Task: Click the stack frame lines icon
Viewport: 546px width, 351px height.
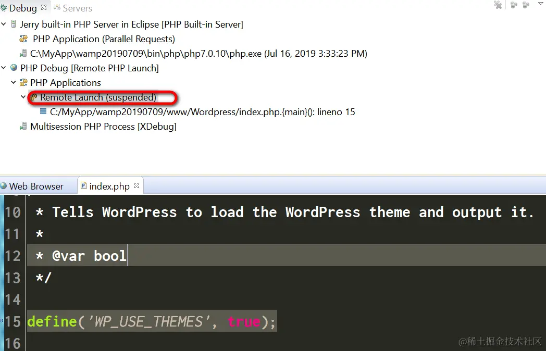Action: pos(43,111)
